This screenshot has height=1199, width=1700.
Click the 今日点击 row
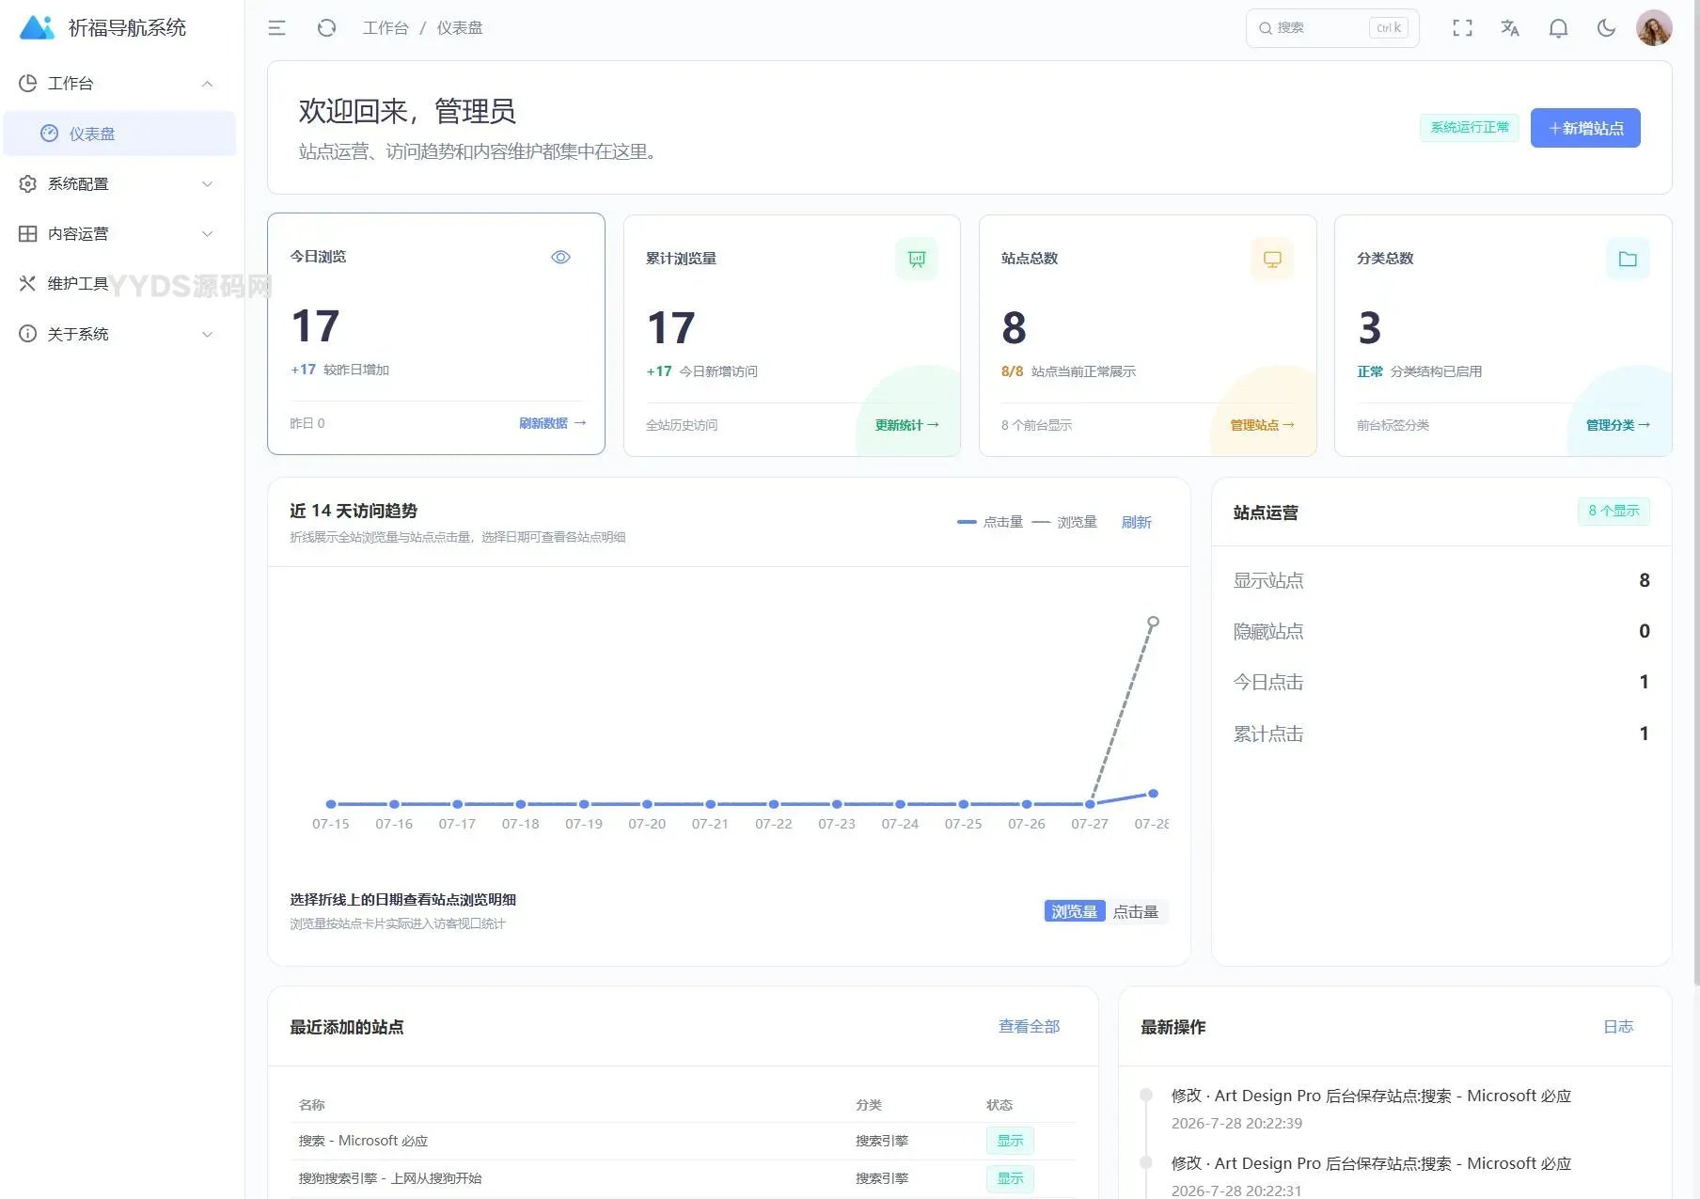(x=1441, y=682)
